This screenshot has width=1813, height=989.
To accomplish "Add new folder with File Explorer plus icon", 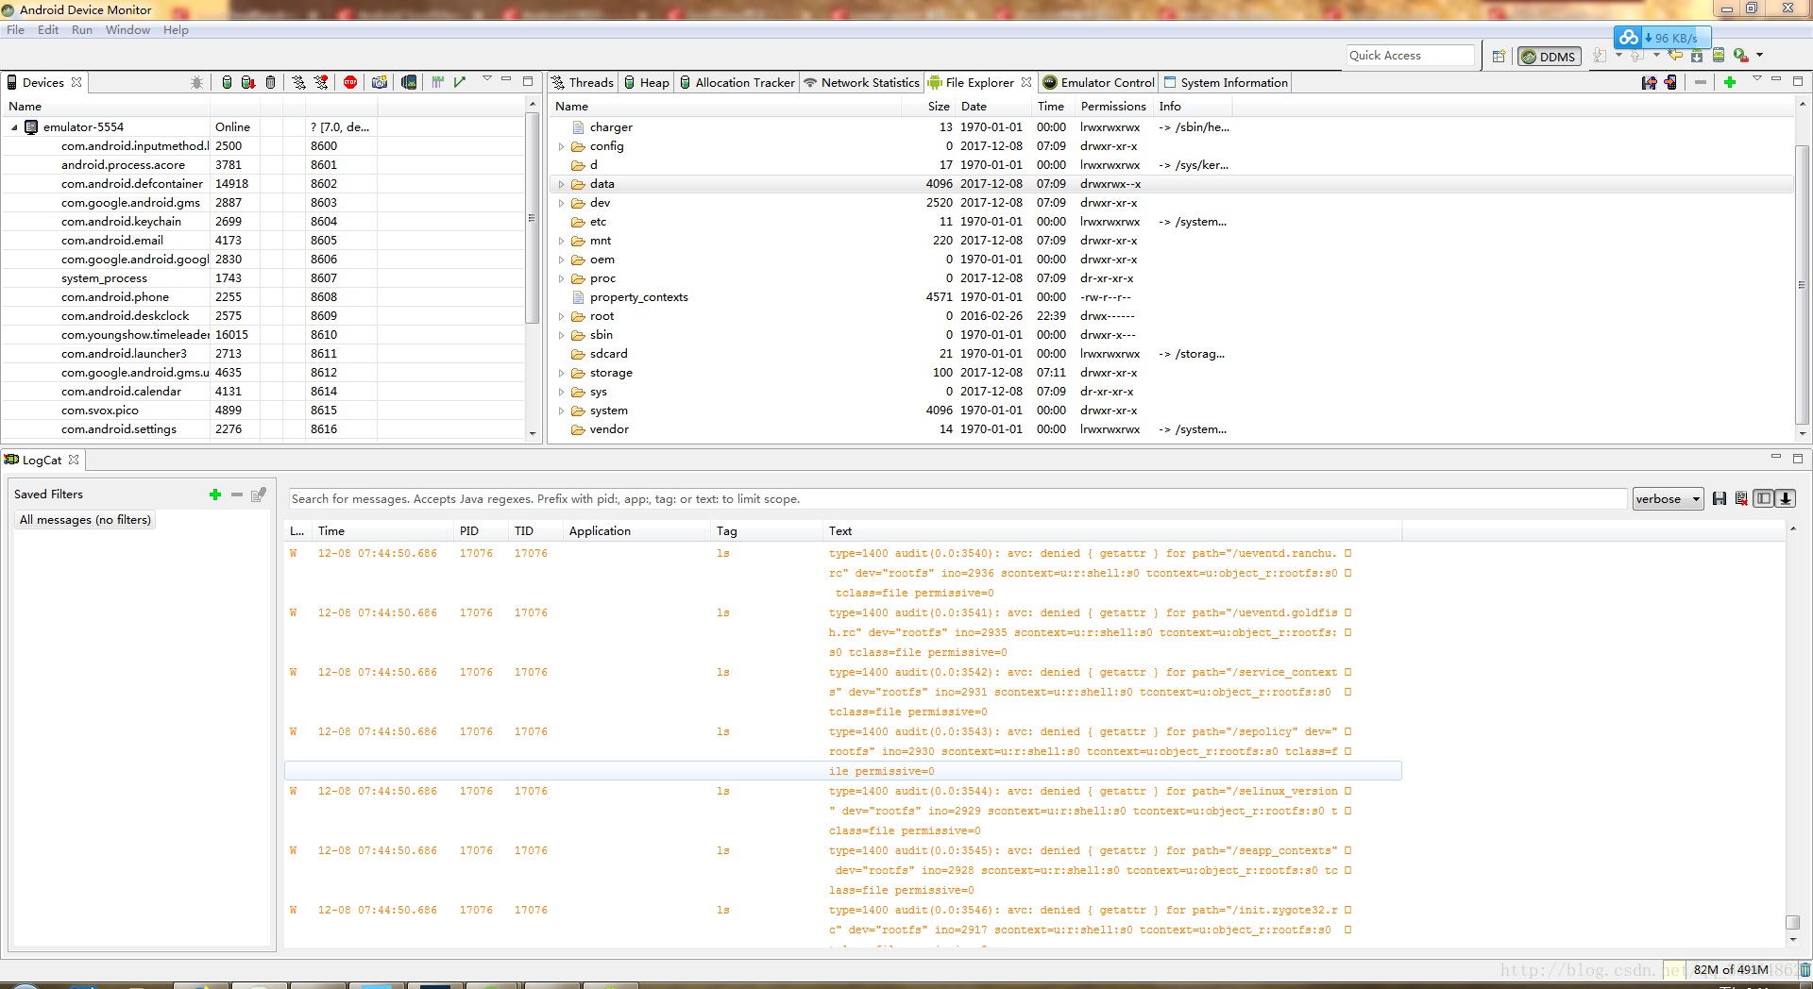I will [x=1730, y=82].
